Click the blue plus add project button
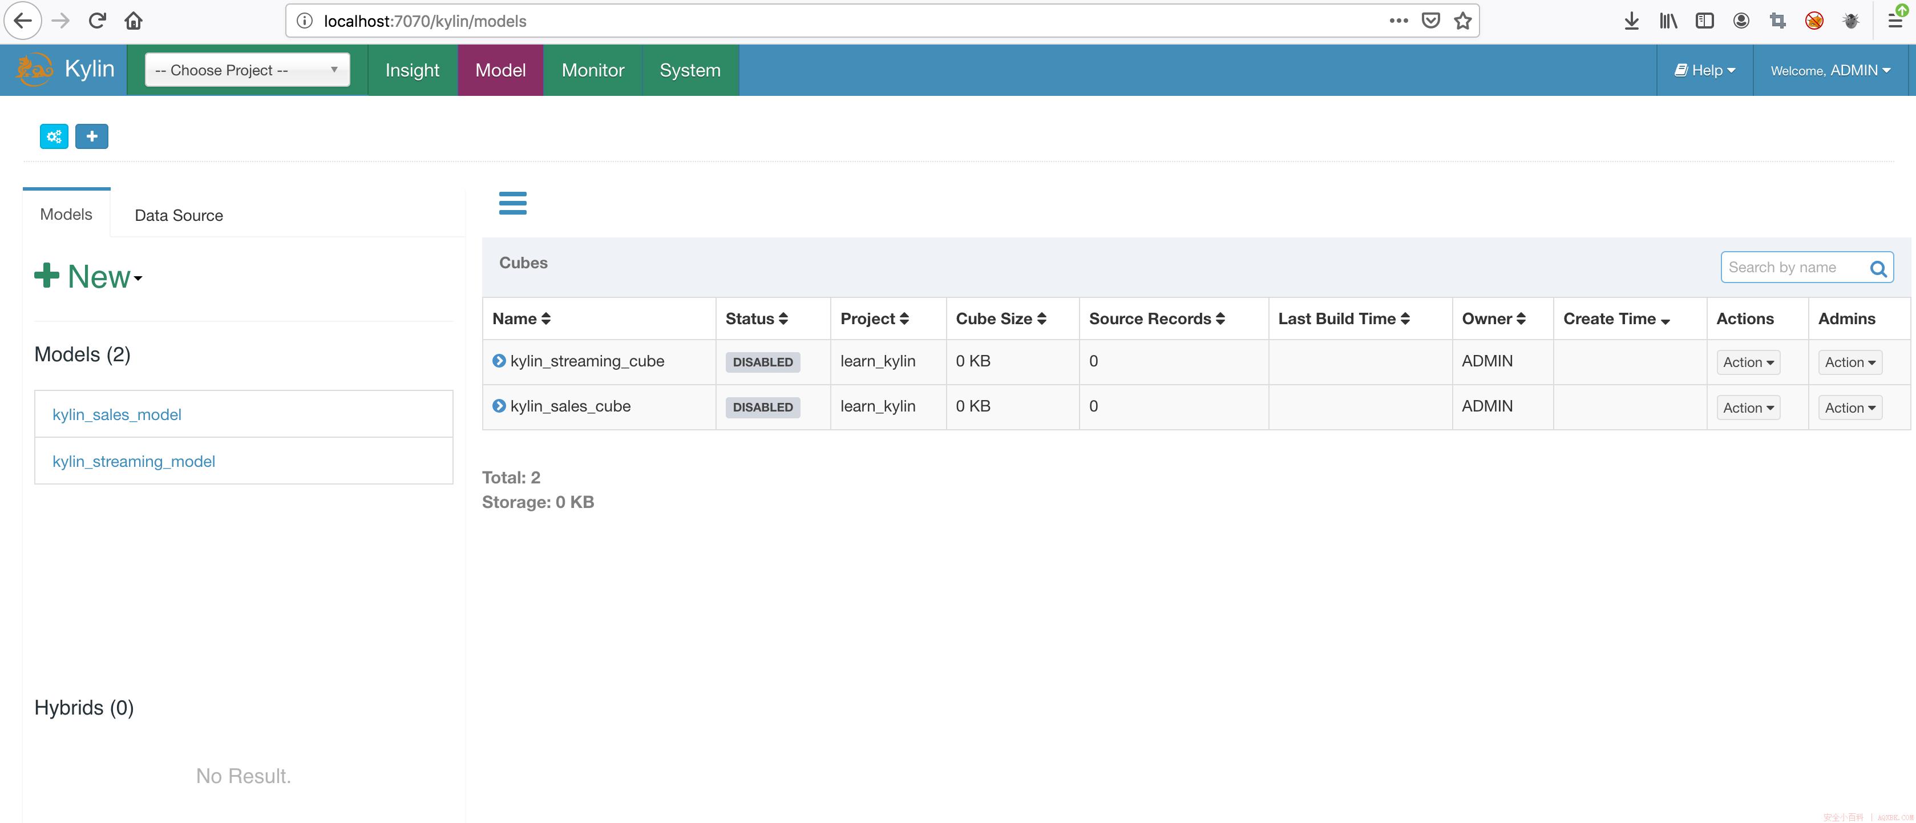This screenshot has height=823, width=1916. (x=91, y=136)
